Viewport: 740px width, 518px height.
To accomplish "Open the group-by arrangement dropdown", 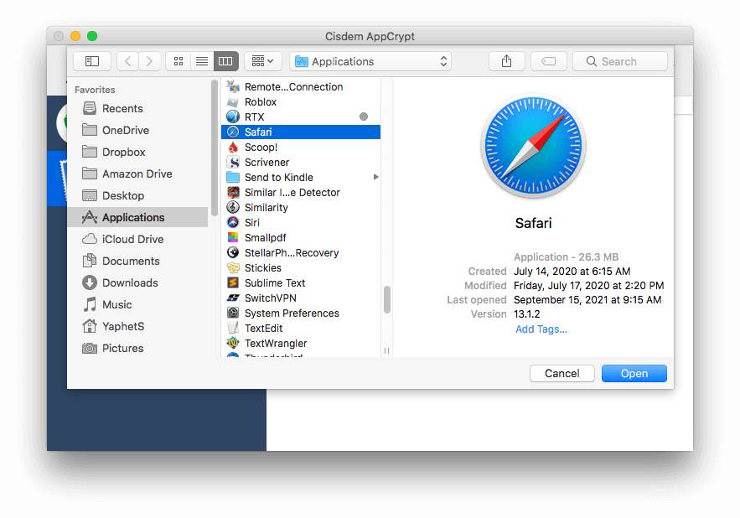I will coord(262,61).
